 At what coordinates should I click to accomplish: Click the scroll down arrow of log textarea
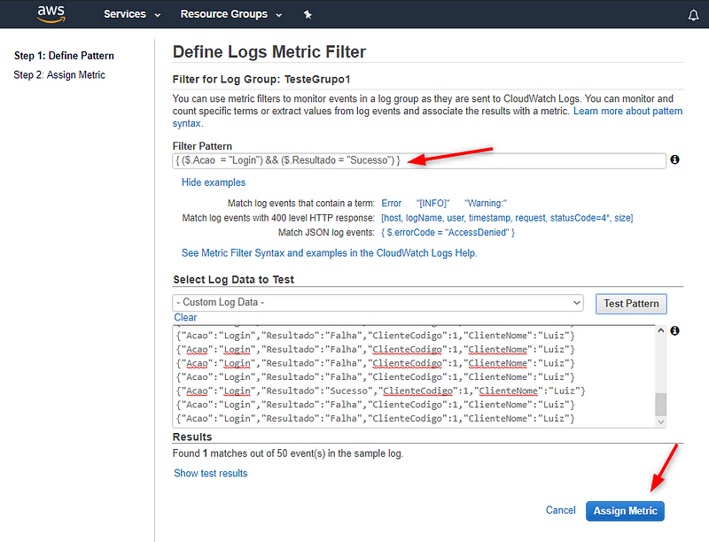660,422
